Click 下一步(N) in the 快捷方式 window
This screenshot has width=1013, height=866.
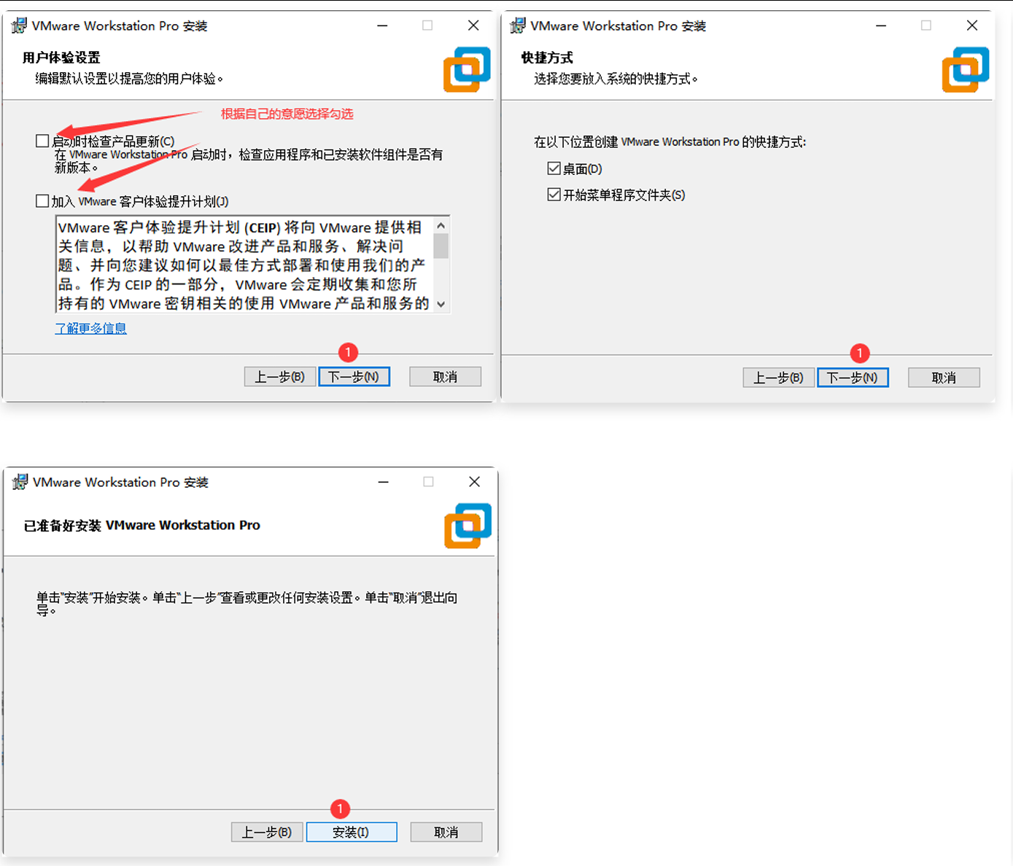853,378
